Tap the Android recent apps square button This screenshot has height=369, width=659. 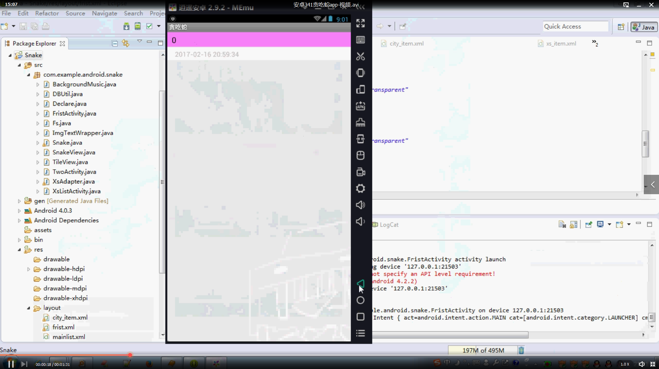point(360,317)
